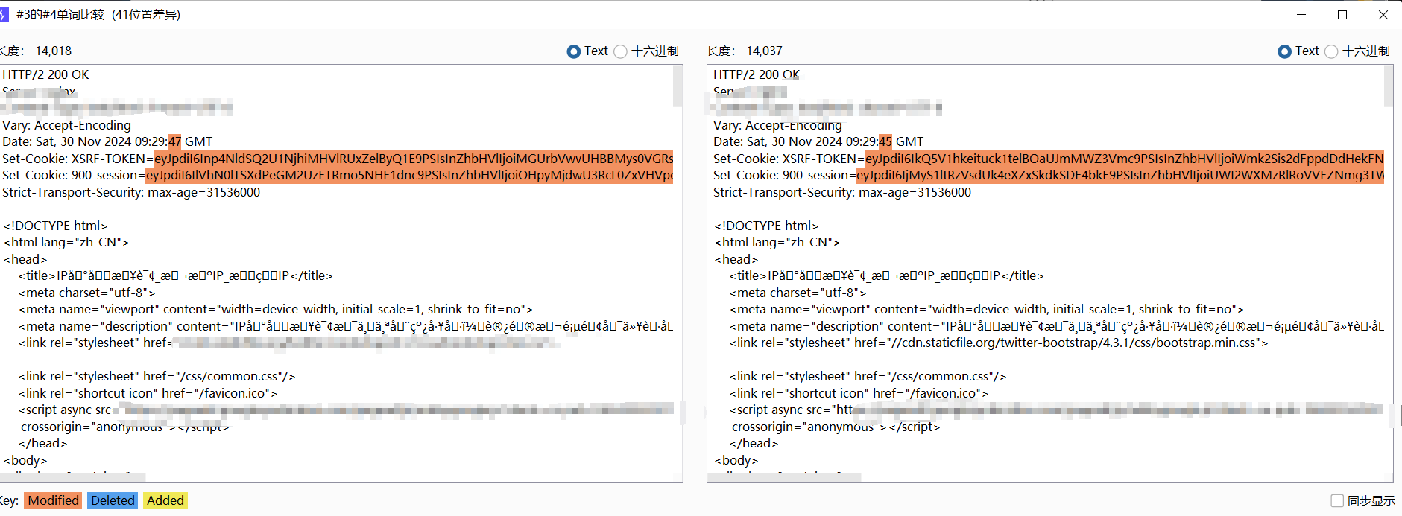Click left meta description line
This screenshot has width=1402, height=516.
346,326
